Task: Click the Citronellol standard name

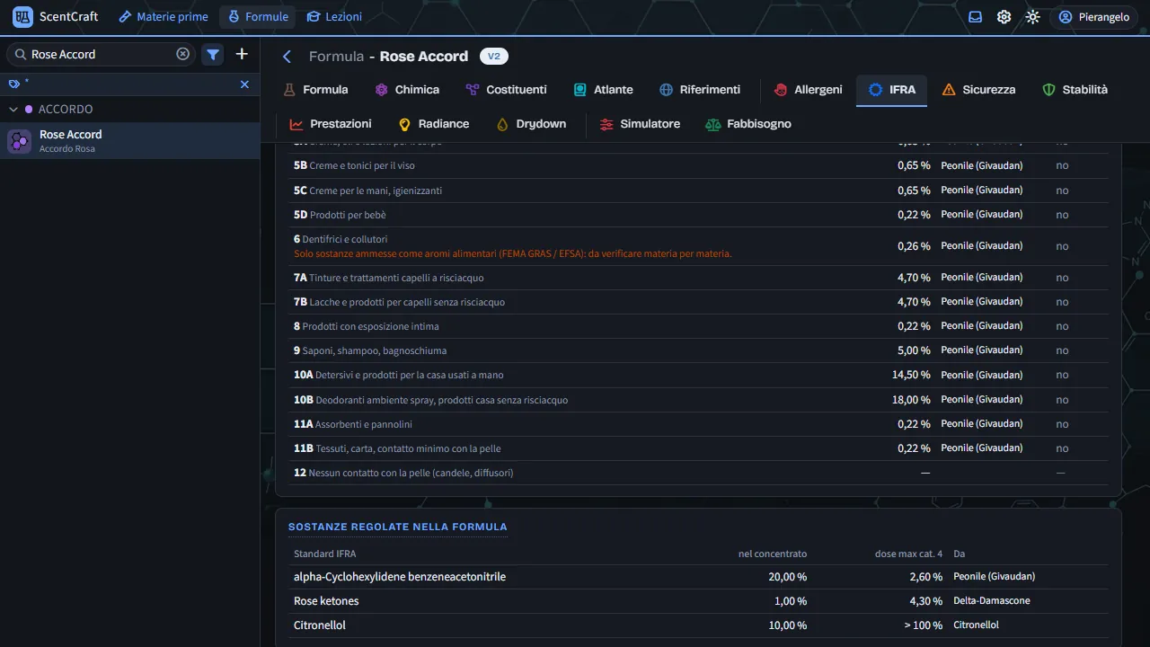Action: click(x=320, y=625)
